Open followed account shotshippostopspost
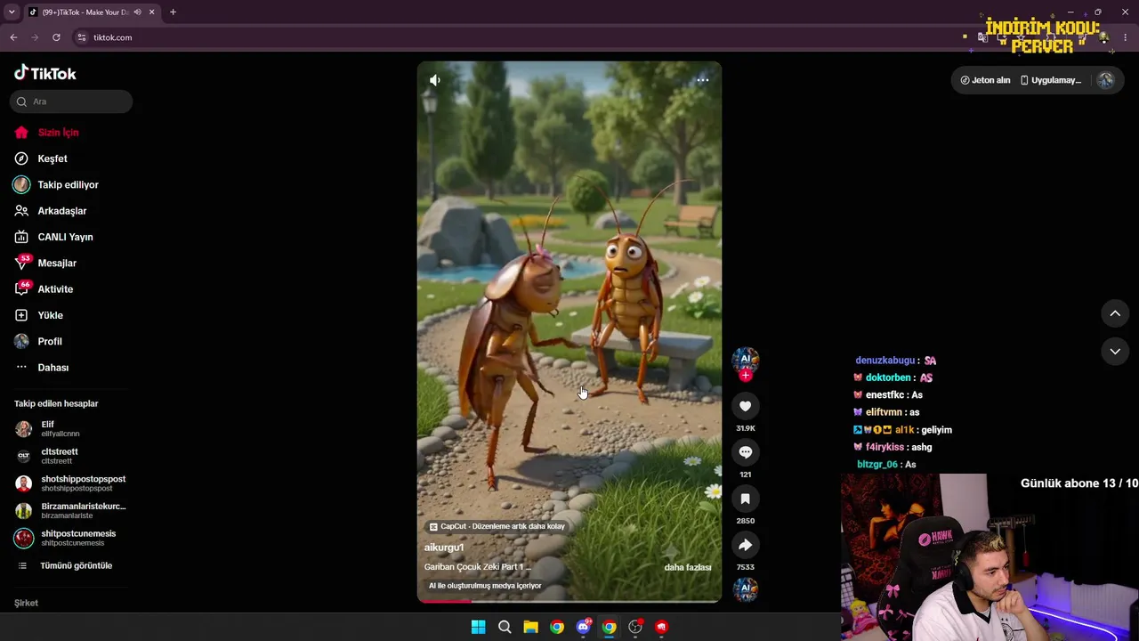The image size is (1139, 641). click(x=71, y=483)
